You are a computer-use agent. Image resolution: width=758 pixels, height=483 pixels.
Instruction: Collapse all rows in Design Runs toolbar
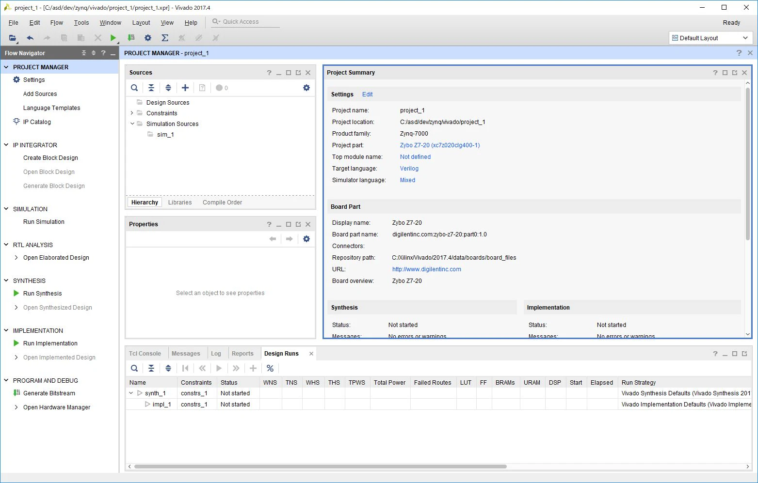coord(151,368)
